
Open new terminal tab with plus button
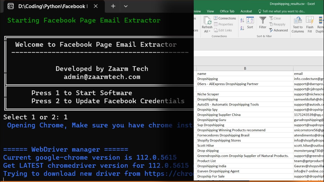click(x=113, y=6)
